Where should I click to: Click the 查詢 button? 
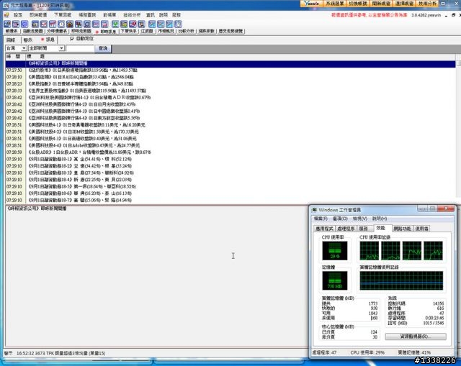click(103, 48)
